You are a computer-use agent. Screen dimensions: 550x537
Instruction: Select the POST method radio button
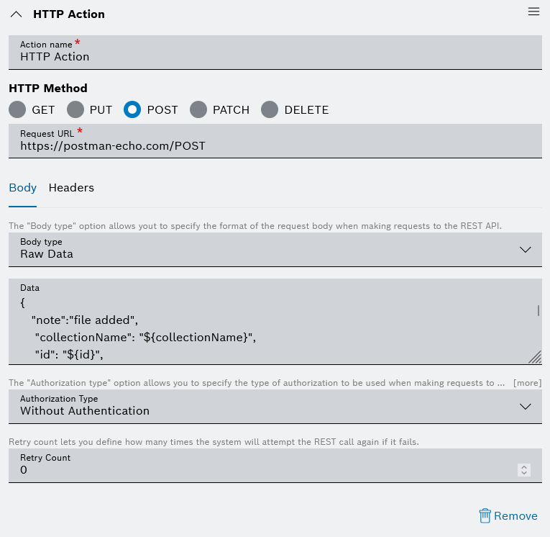click(x=132, y=109)
